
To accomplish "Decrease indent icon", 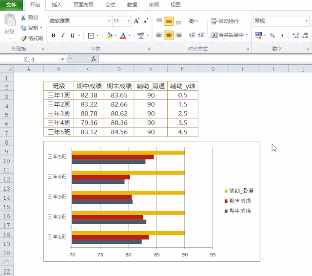I will (x=192, y=35).
